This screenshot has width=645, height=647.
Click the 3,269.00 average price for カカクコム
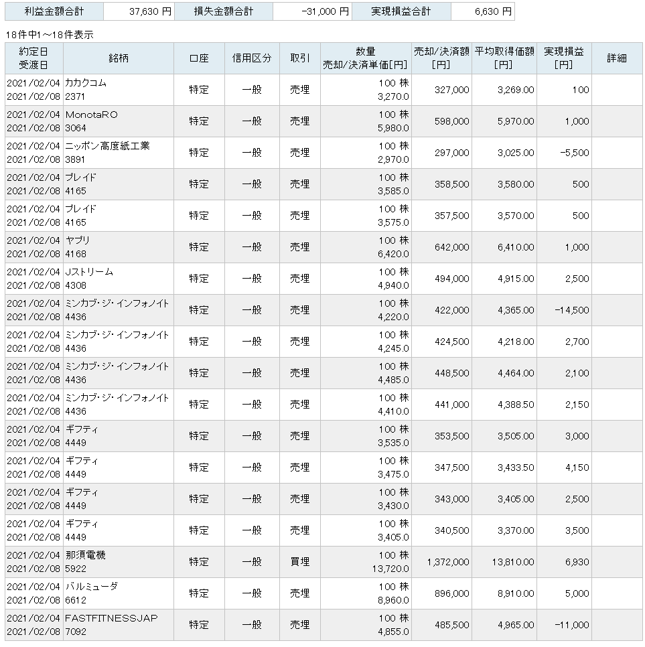point(516,90)
